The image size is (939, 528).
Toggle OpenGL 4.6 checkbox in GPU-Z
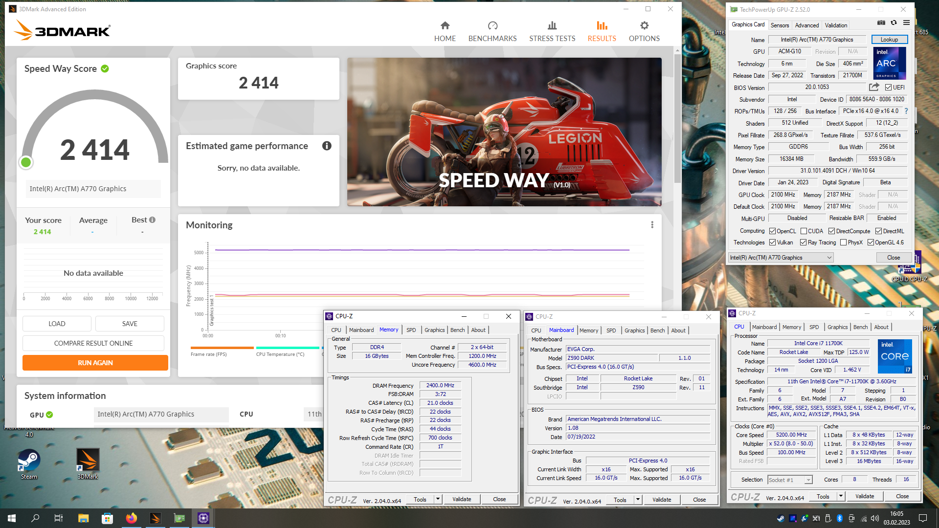871,242
